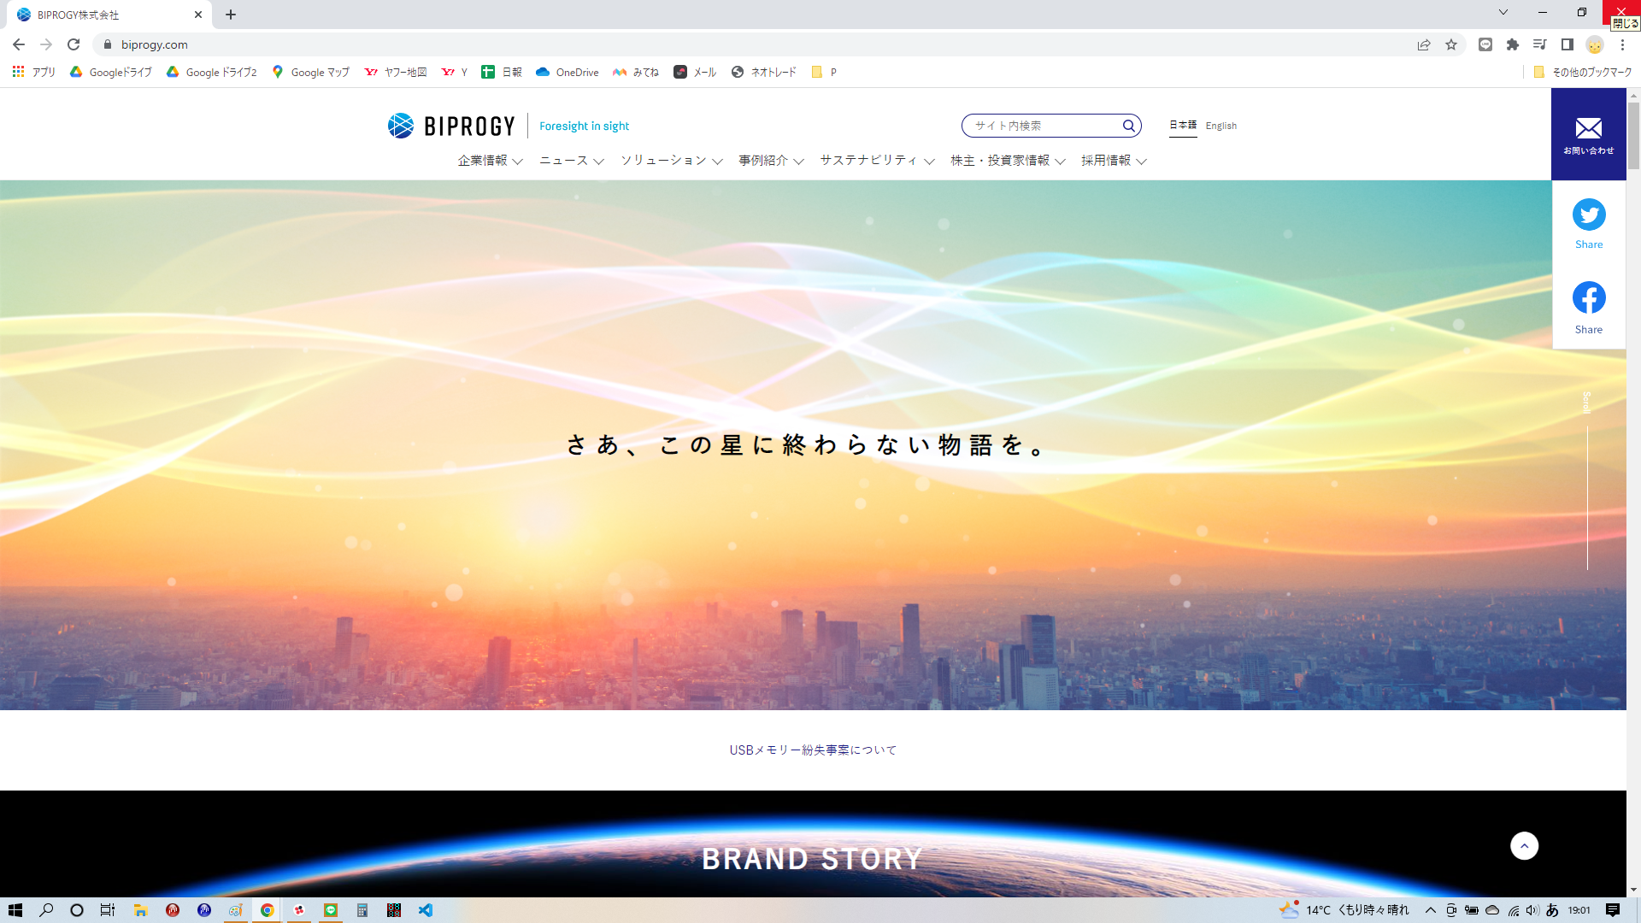This screenshot has width=1641, height=923.
Task: Switch site language to English
Action: coord(1220,126)
